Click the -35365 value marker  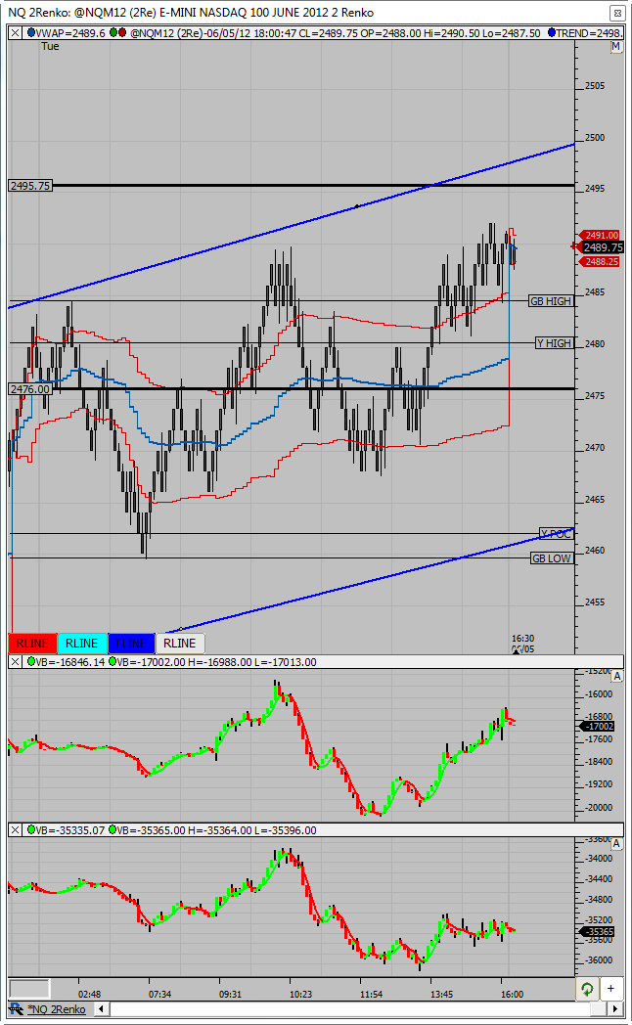[x=598, y=931]
